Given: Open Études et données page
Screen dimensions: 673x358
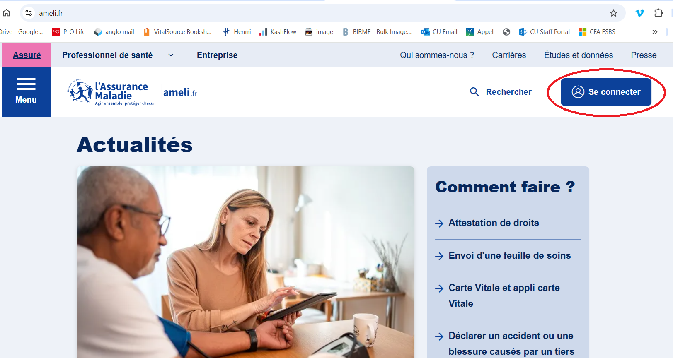Looking at the screenshot, I should (578, 55).
